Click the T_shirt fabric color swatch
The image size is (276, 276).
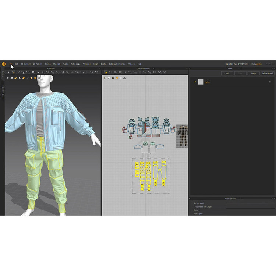201,82
